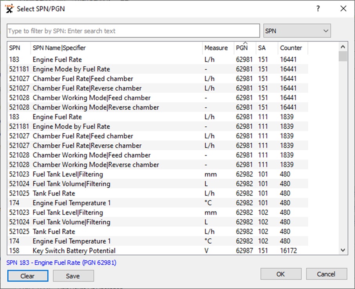Viewport: 355px width, 289px height.
Task: Select Tank Fuel Rate row, SA 101
Action: tap(158, 194)
